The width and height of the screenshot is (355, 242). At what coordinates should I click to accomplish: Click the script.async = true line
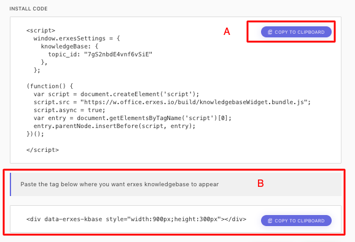tap(69, 110)
